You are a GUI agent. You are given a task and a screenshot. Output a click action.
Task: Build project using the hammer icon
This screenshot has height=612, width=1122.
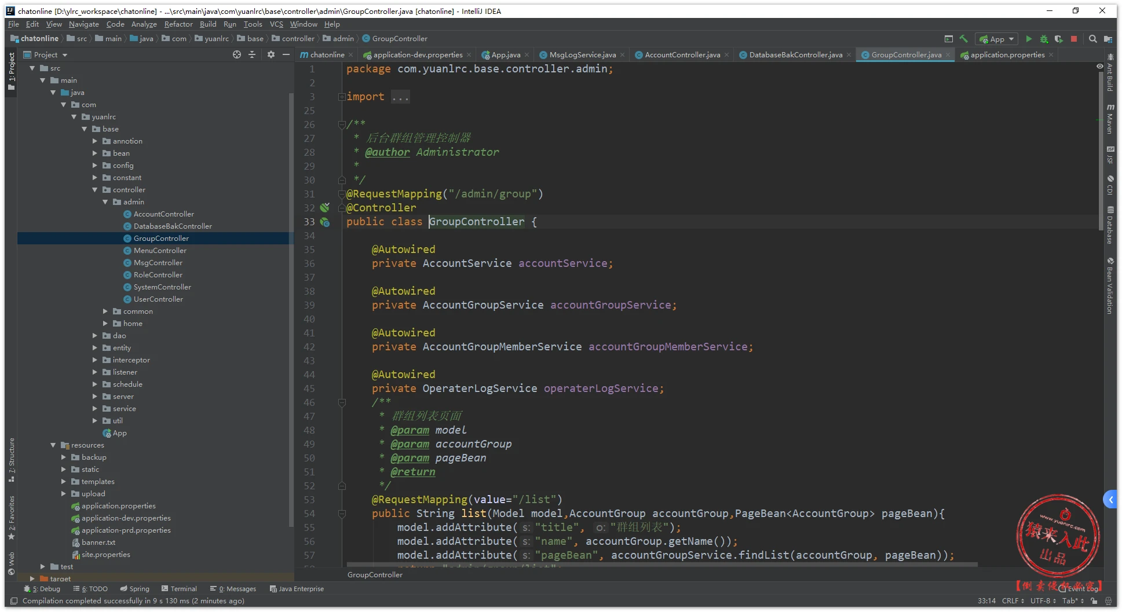coord(964,39)
